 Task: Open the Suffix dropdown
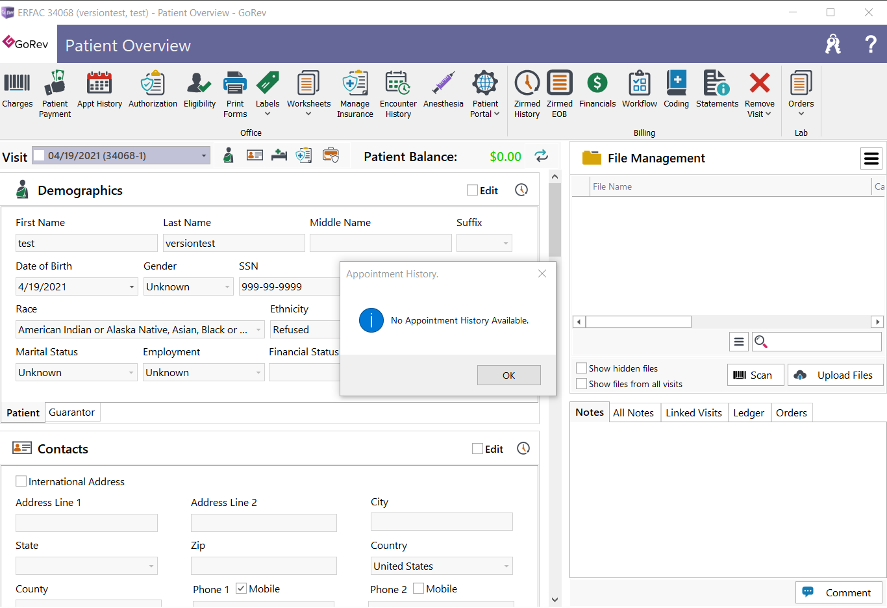point(506,243)
